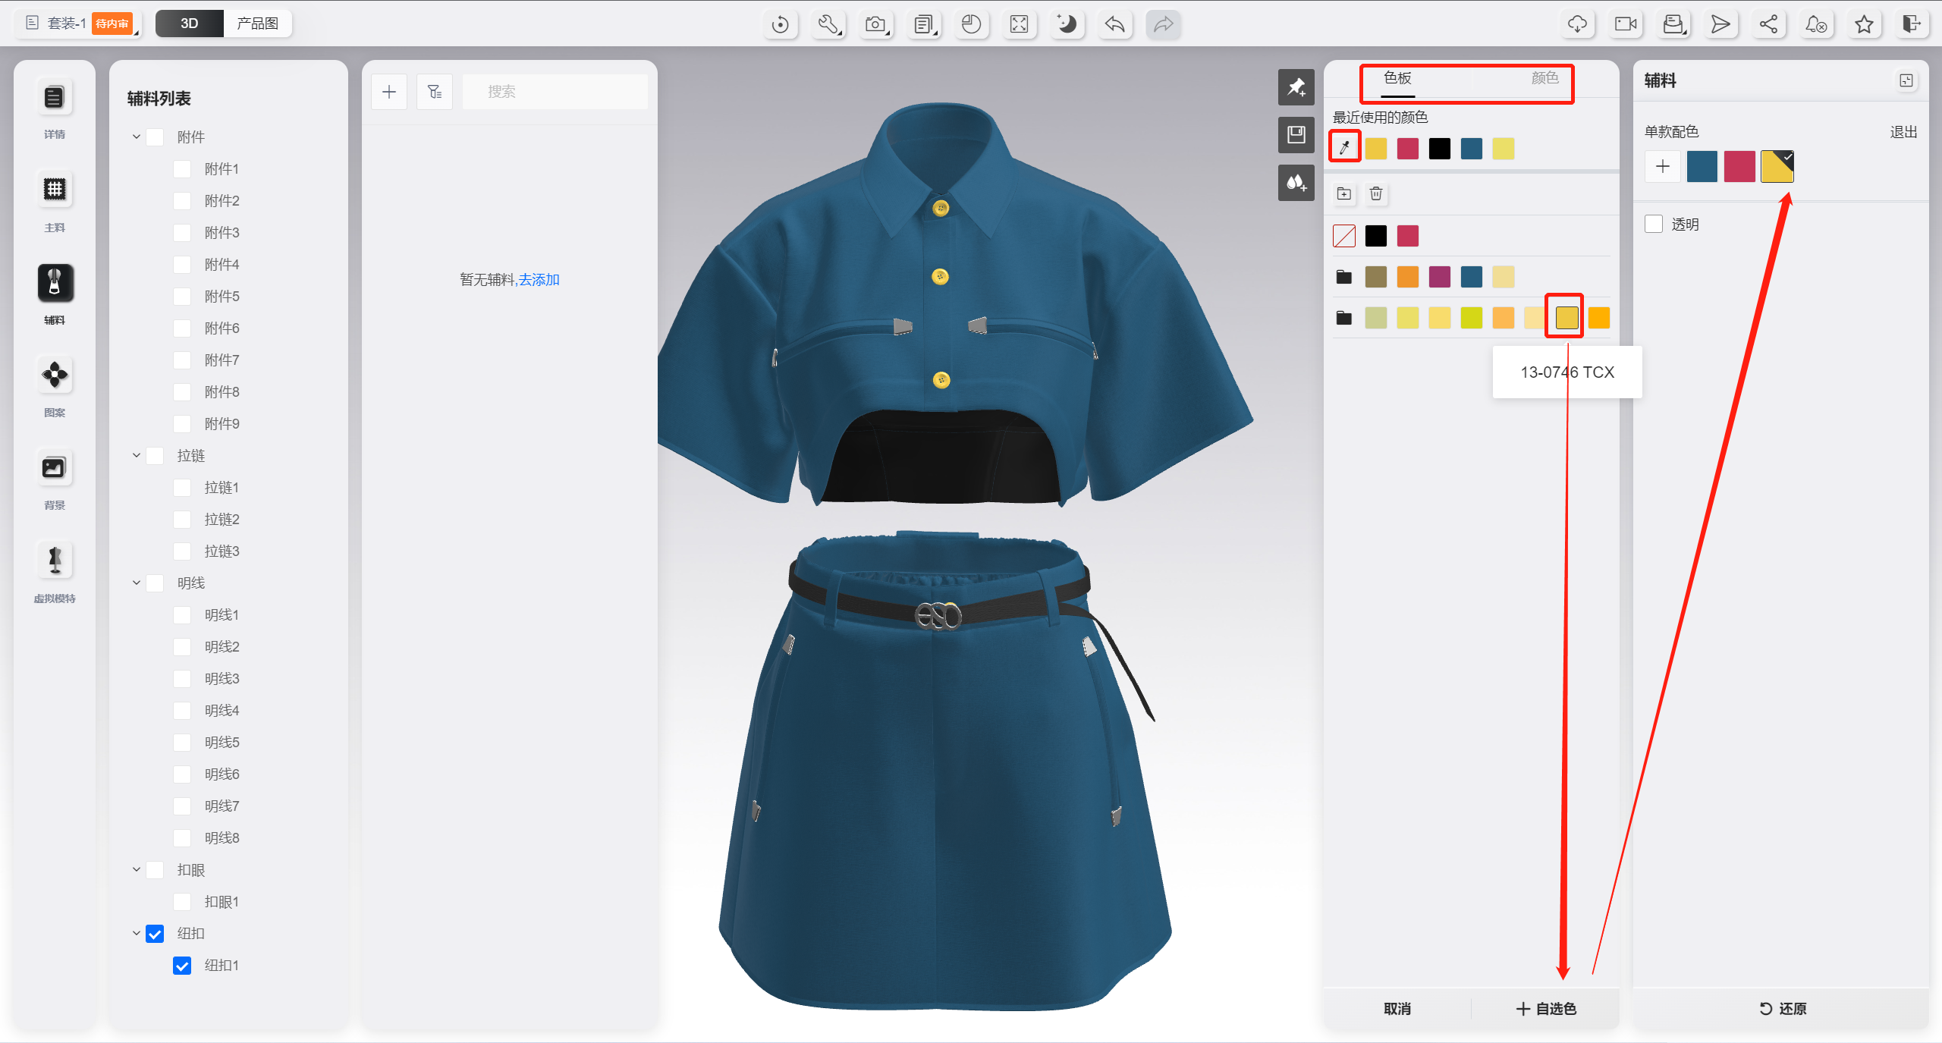The width and height of the screenshot is (1942, 1043).
Task: Open the 图案 pattern sidebar icon
Action: (x=55, y=375)
